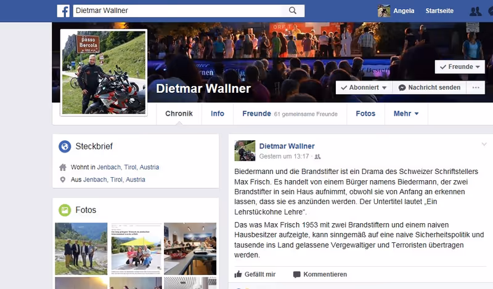
Task: Click Nachricht senden button
Action: (430, 87)
